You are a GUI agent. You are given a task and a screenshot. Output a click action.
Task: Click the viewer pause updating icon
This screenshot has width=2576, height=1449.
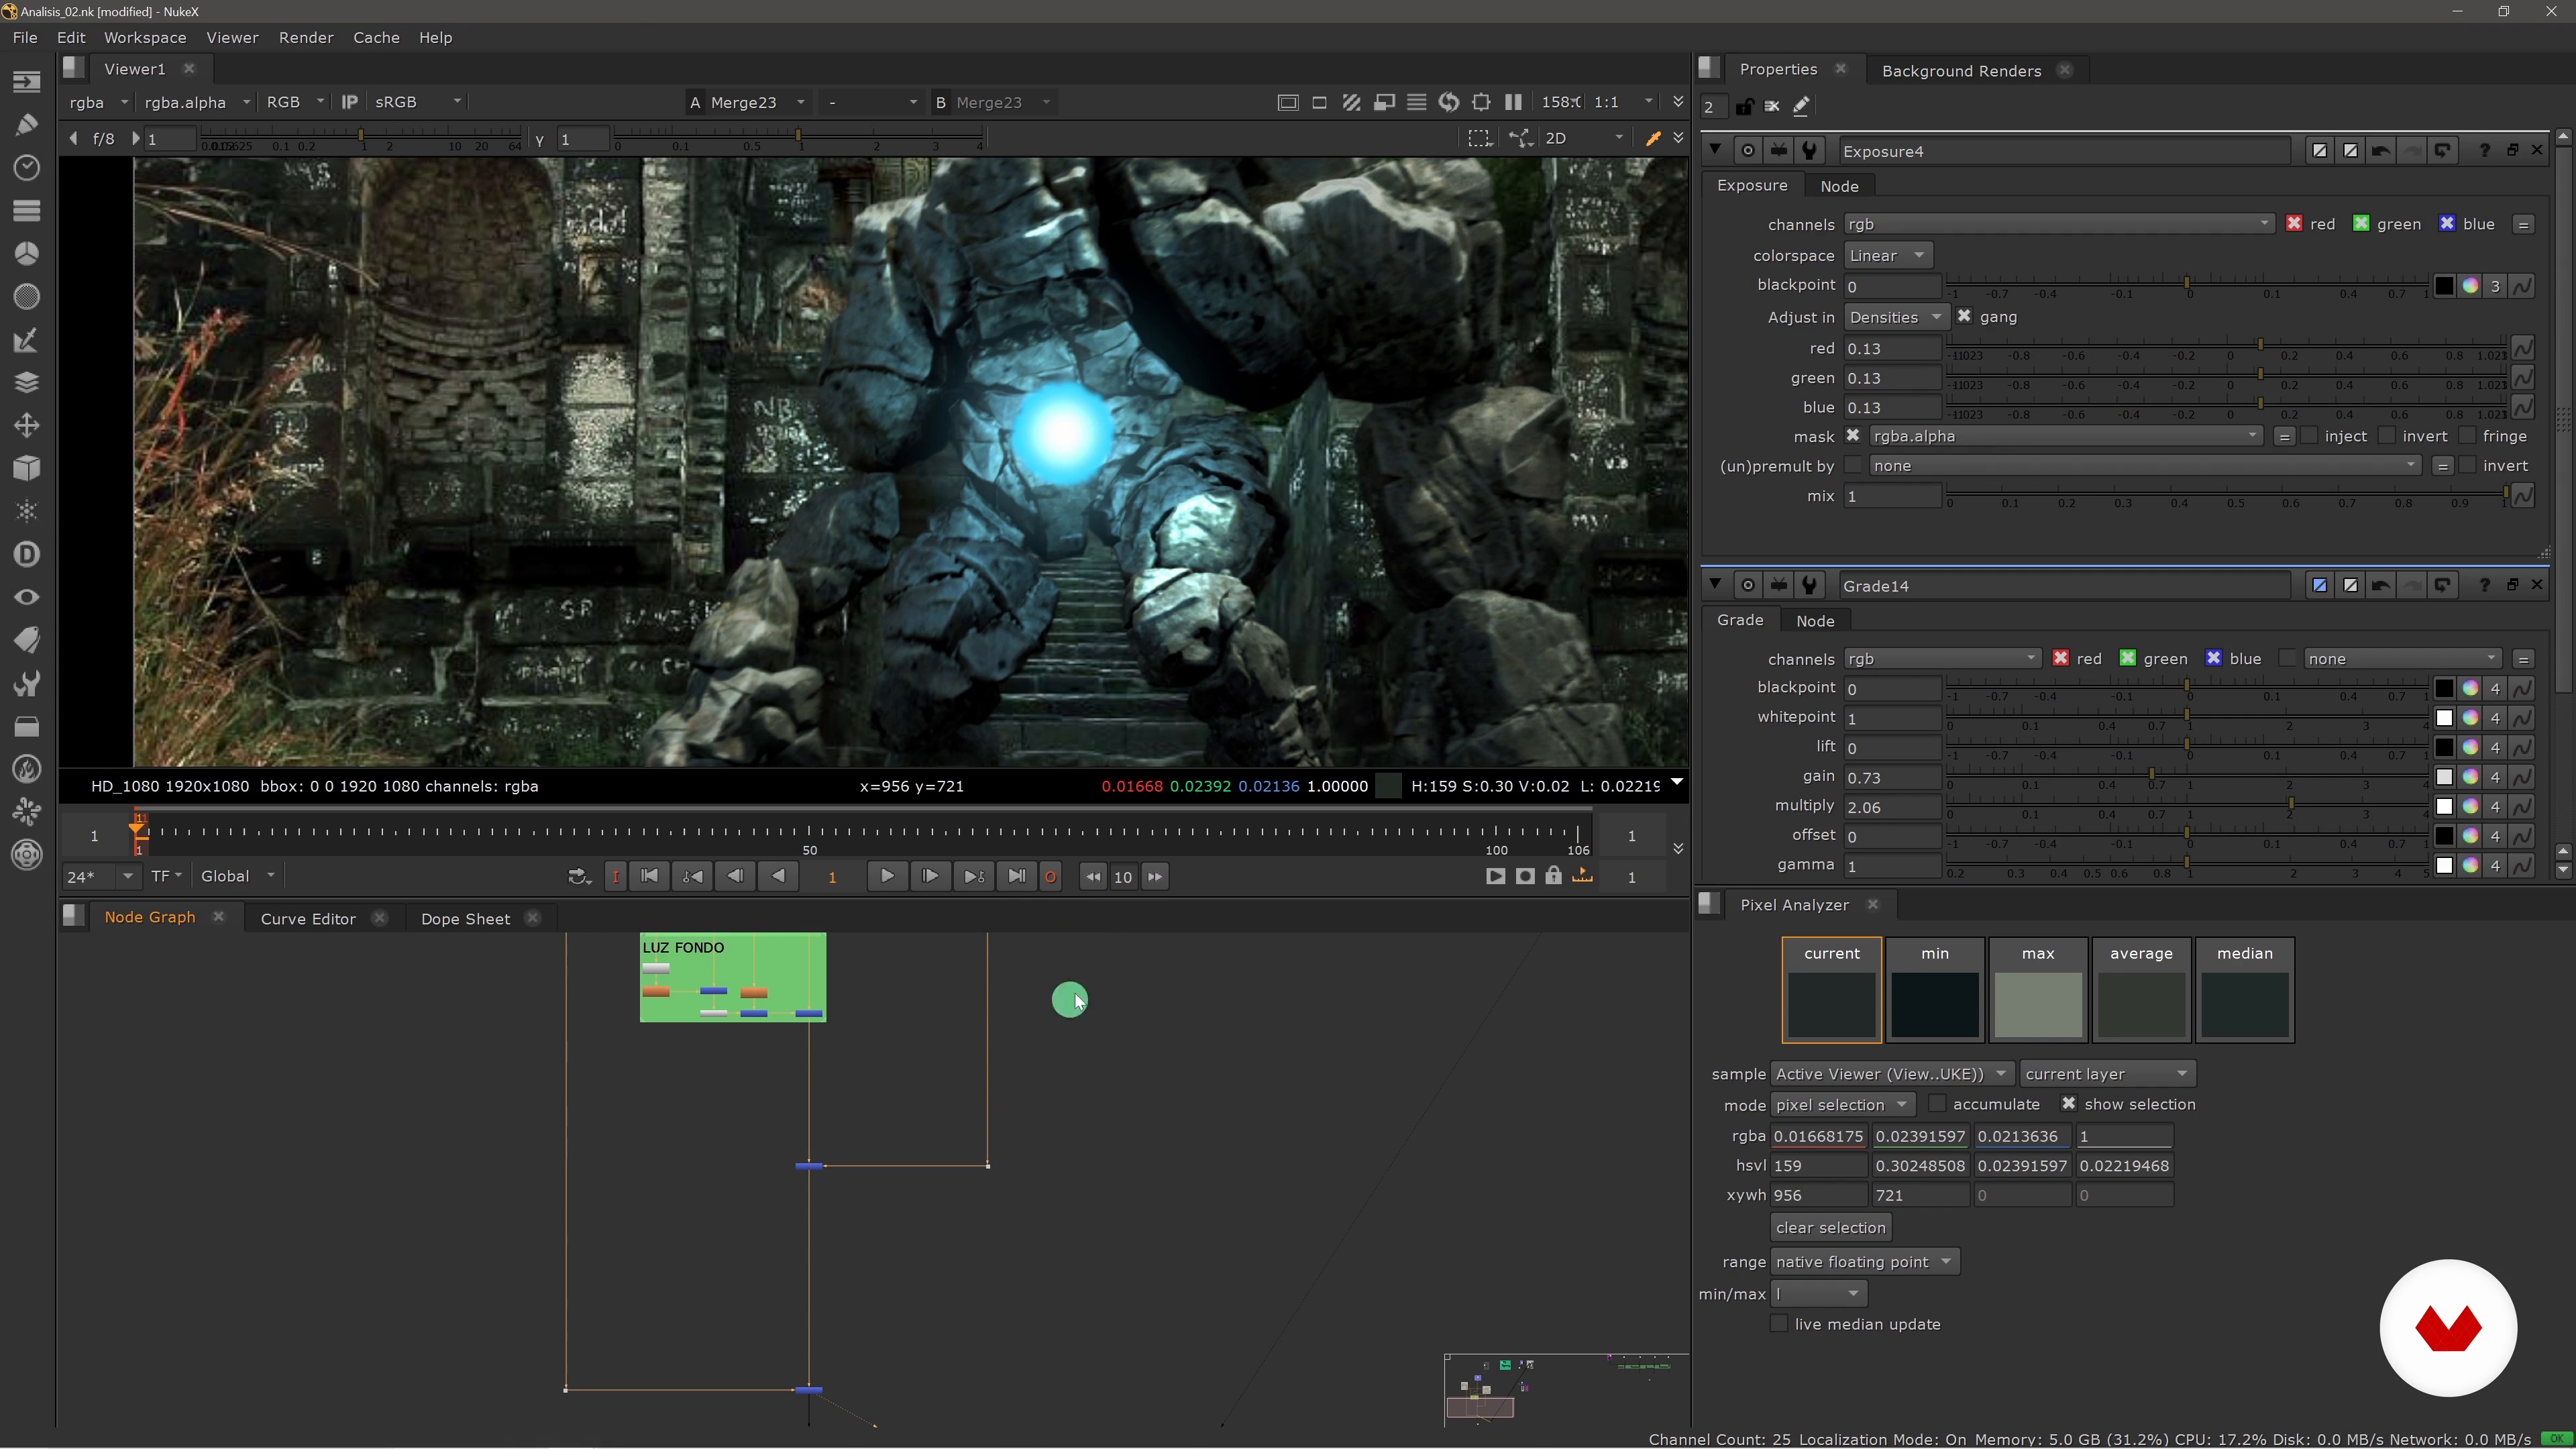(1513, 102)
